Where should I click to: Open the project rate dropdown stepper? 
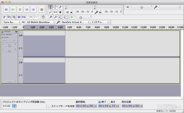click(14, 106)
